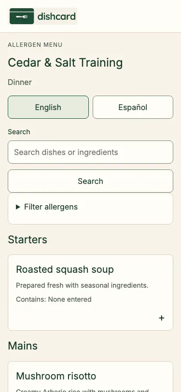Click the 'Prepared fresh with seasonal ingredients' description
Screen dimensions: 181x392
coord(82,285)
